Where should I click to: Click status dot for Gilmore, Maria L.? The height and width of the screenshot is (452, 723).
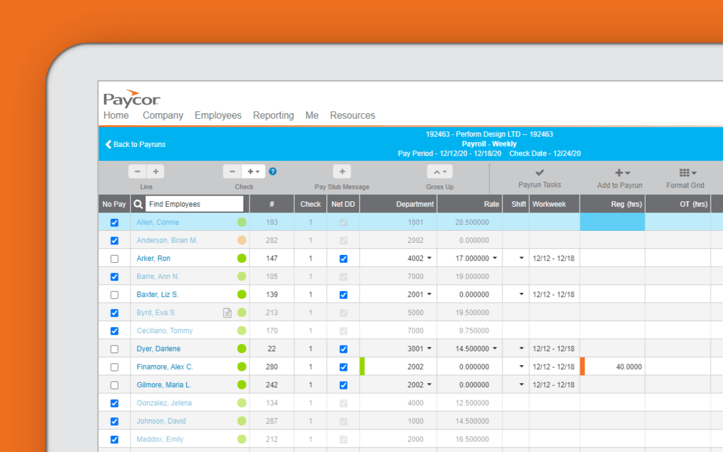[242, 385]
